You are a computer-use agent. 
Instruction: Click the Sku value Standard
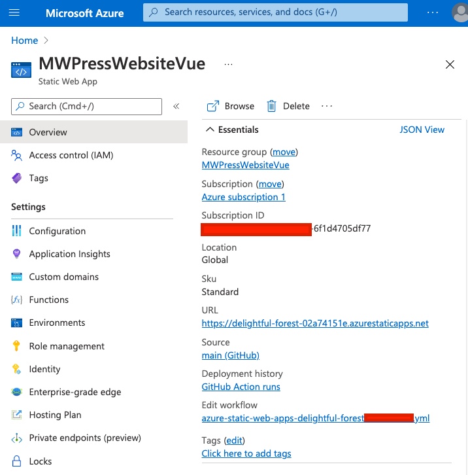[x=220, y=292]
